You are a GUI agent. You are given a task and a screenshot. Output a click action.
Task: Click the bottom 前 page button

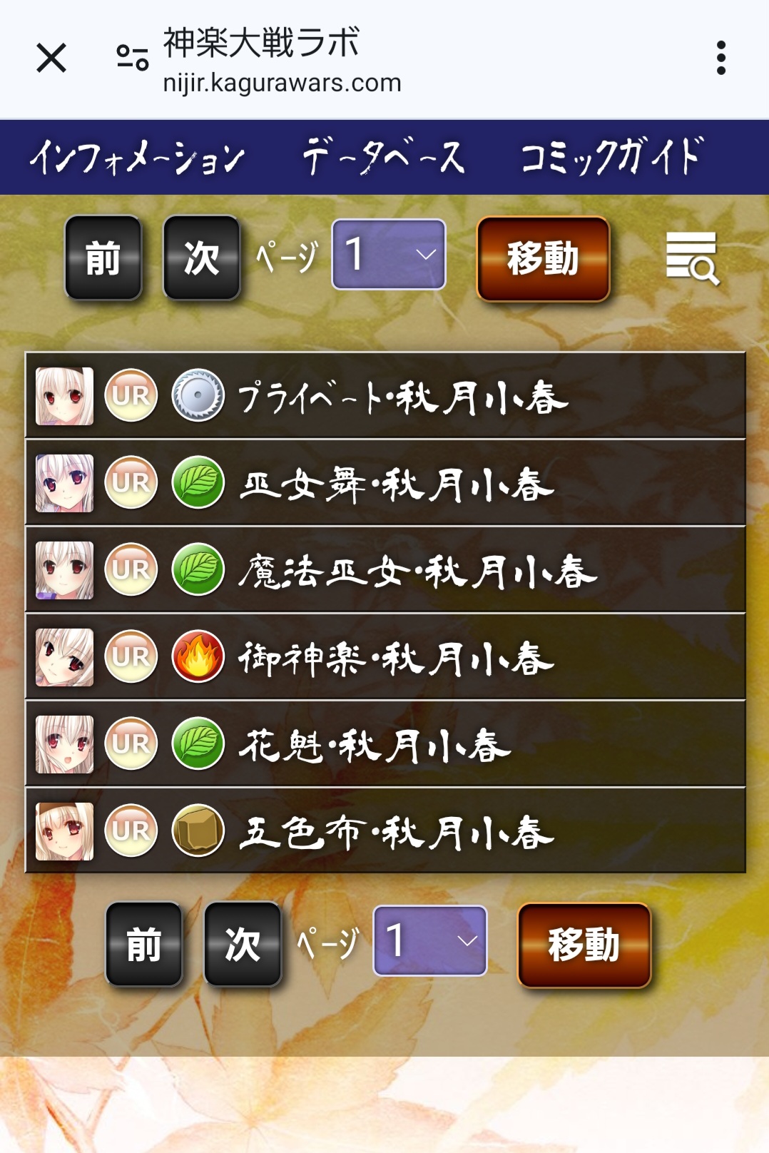144,944
